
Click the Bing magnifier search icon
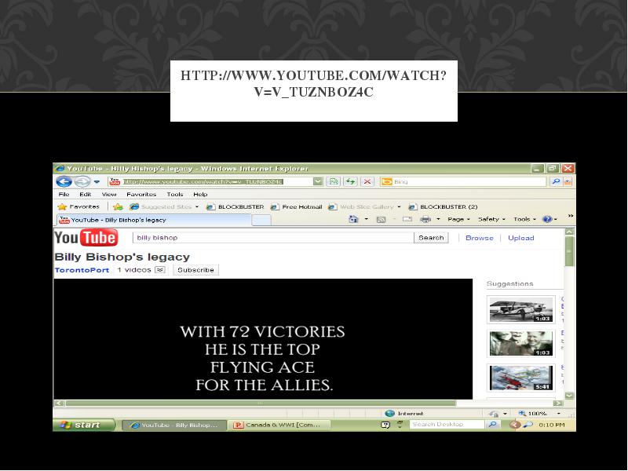pyautogui.click(x=556, y=182)
